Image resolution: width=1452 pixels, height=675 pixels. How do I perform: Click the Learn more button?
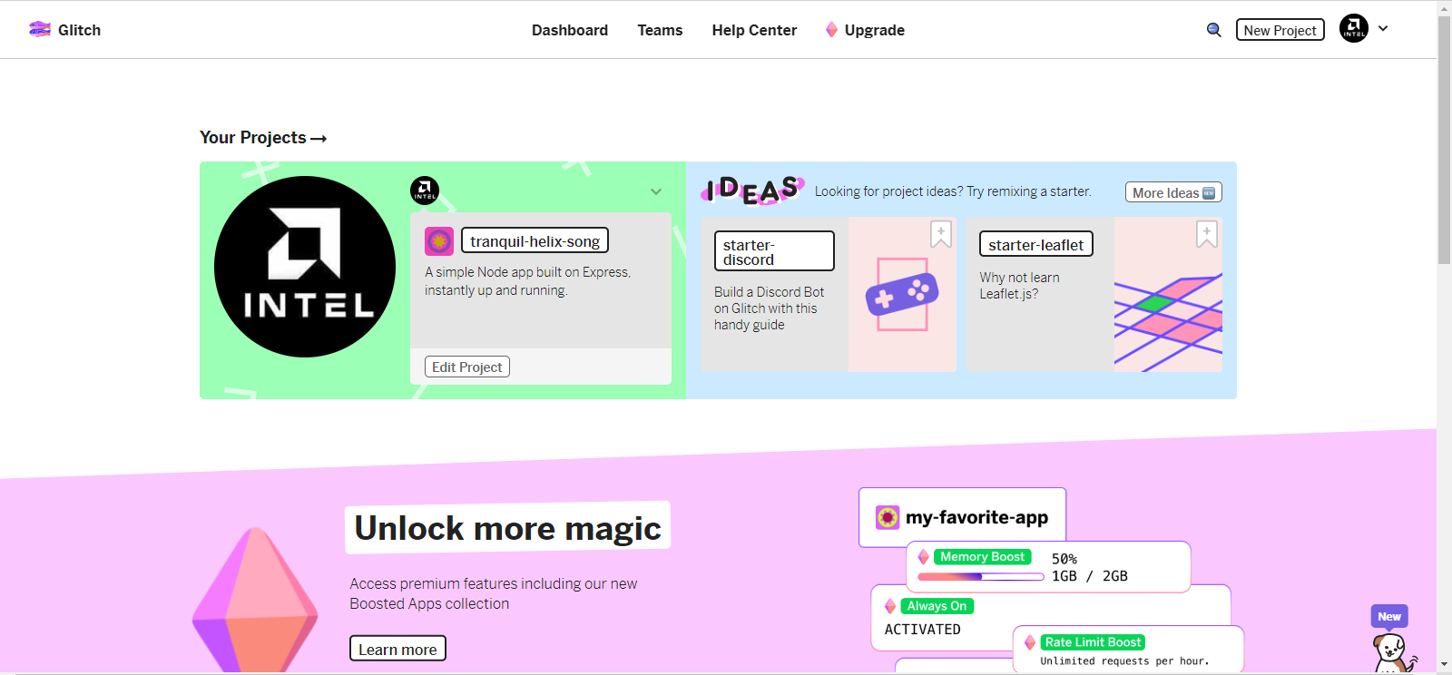tap(397, 649)
